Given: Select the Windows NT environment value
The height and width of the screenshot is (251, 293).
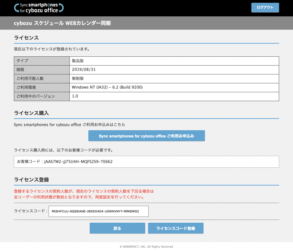Looking at the screenshot, I should point(107,87).
